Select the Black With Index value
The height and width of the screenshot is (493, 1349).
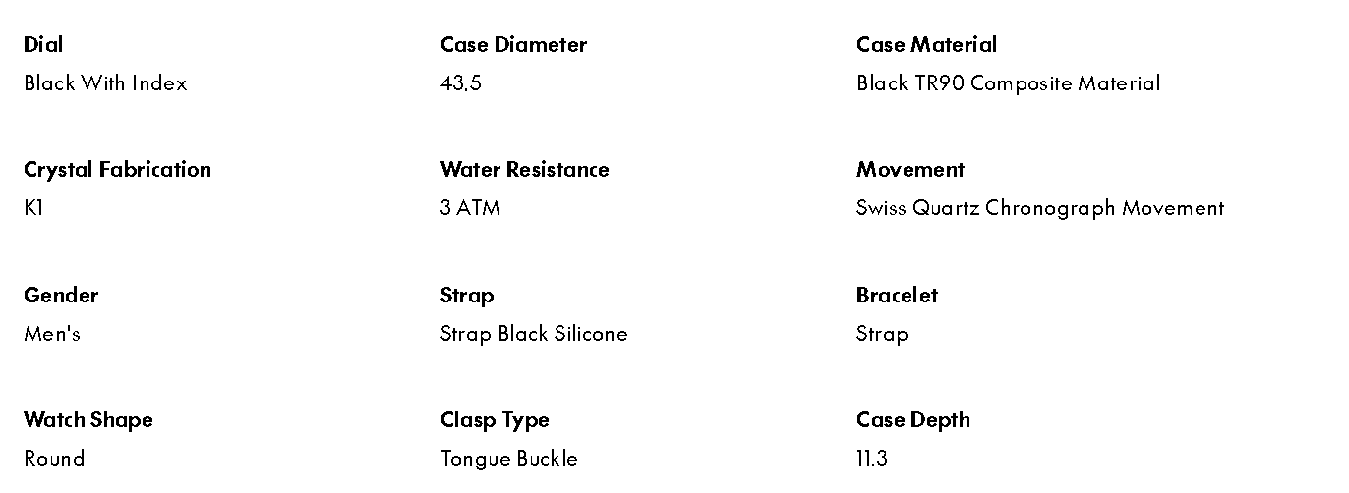point(105,83)
